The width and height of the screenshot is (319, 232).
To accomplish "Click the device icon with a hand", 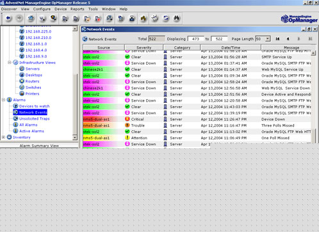I will tap(87, 19).
